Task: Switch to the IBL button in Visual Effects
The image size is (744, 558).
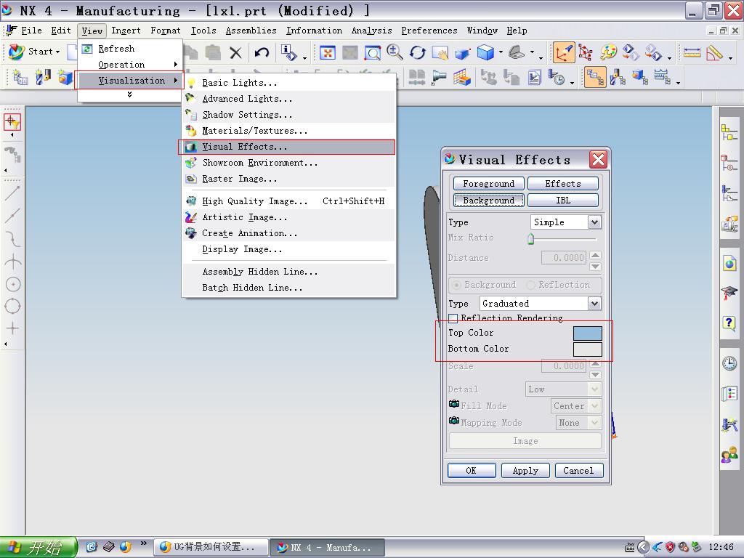Action: (563, 201)
